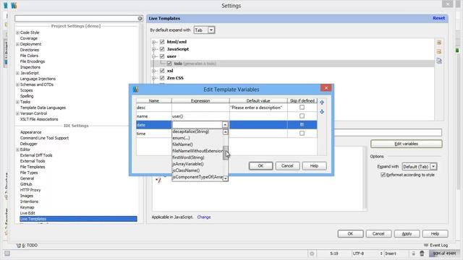Viewport: 463px width, 260px height.
Task: Click the settings search input field
Action: pos(76,18)
